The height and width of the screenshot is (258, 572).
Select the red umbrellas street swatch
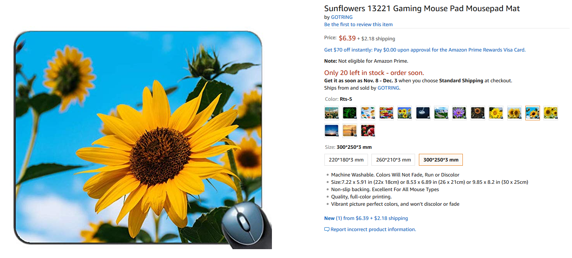point(386,113)
